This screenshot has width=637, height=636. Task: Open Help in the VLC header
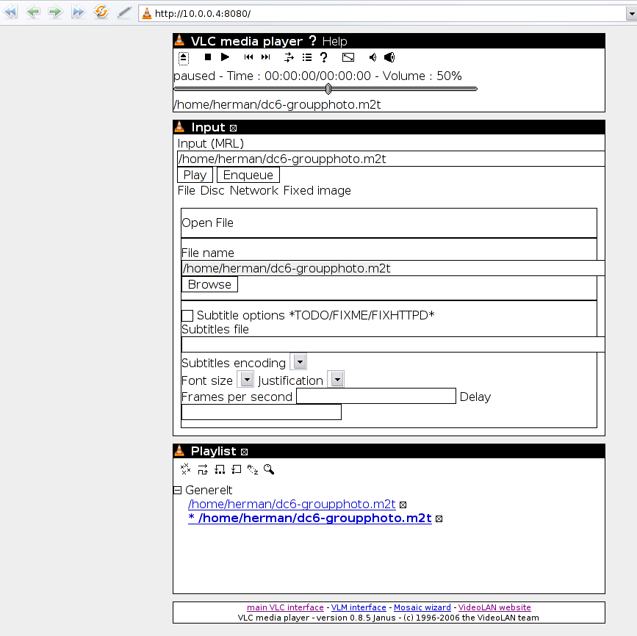[x=335, y=41]
